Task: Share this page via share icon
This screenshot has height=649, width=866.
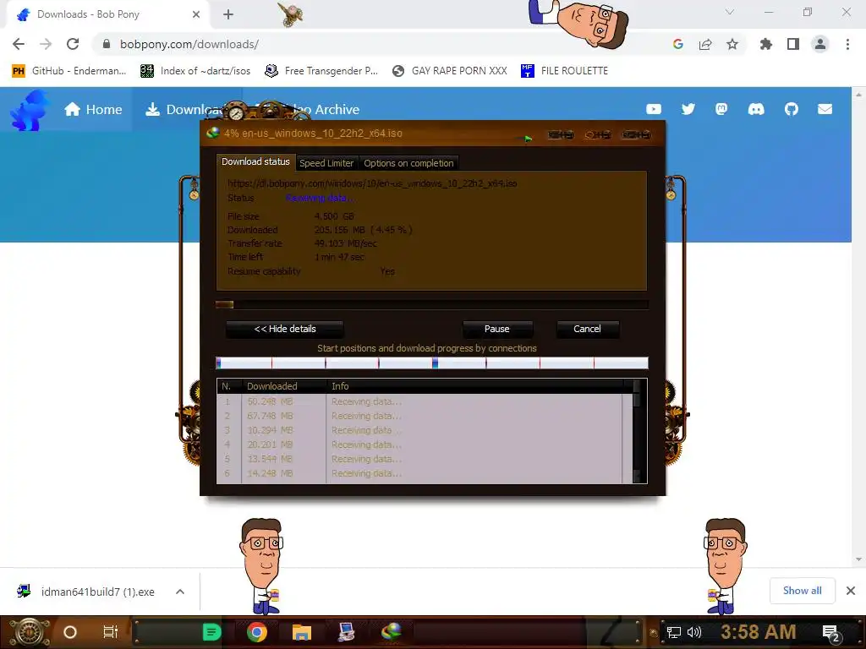Action: point(705,44)
